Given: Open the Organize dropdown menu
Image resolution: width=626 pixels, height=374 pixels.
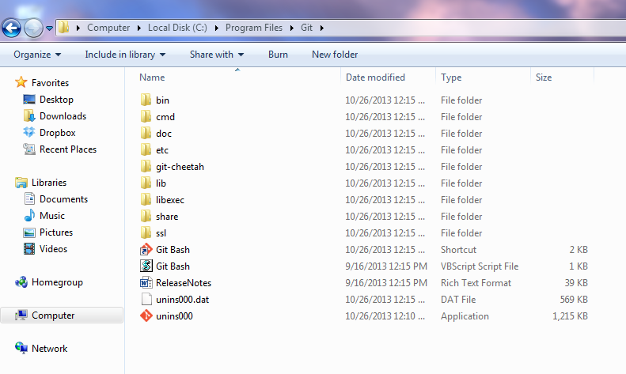Looking at the screenshot, I should 37,55.
